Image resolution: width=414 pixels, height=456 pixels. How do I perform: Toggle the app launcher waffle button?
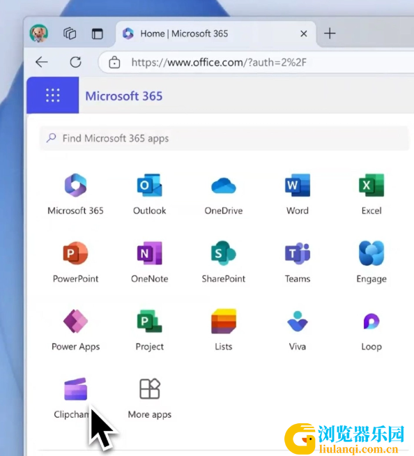53,95
